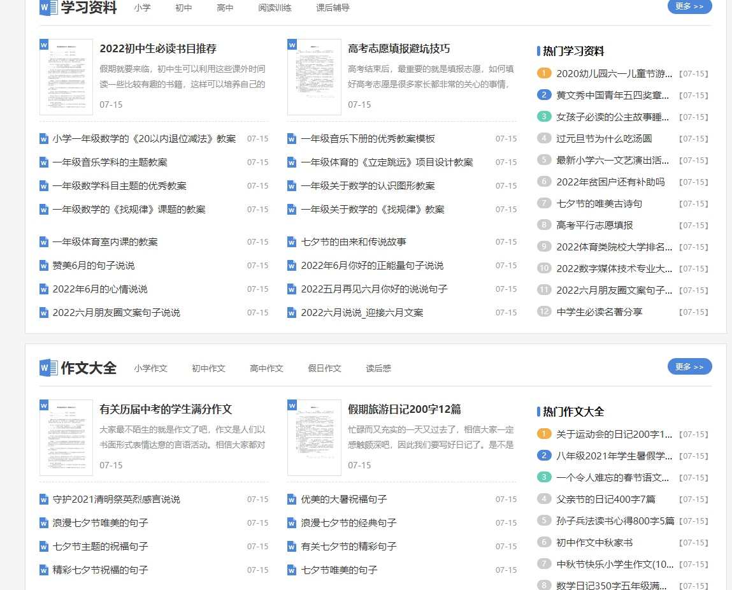Open link 2022五月再见六月你好的说说句子
This screenshot has width=732, height=590.
[375, 289]
